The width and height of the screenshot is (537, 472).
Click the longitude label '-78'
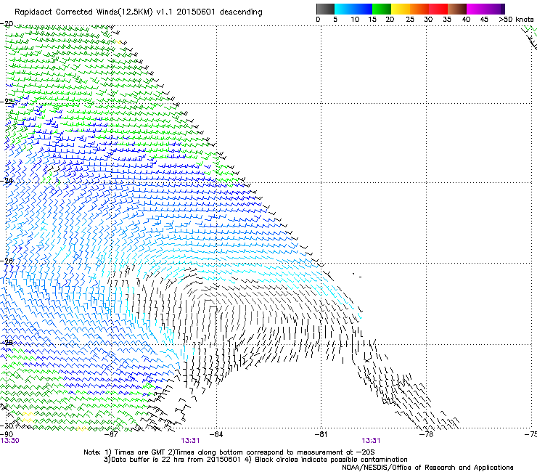427,434
